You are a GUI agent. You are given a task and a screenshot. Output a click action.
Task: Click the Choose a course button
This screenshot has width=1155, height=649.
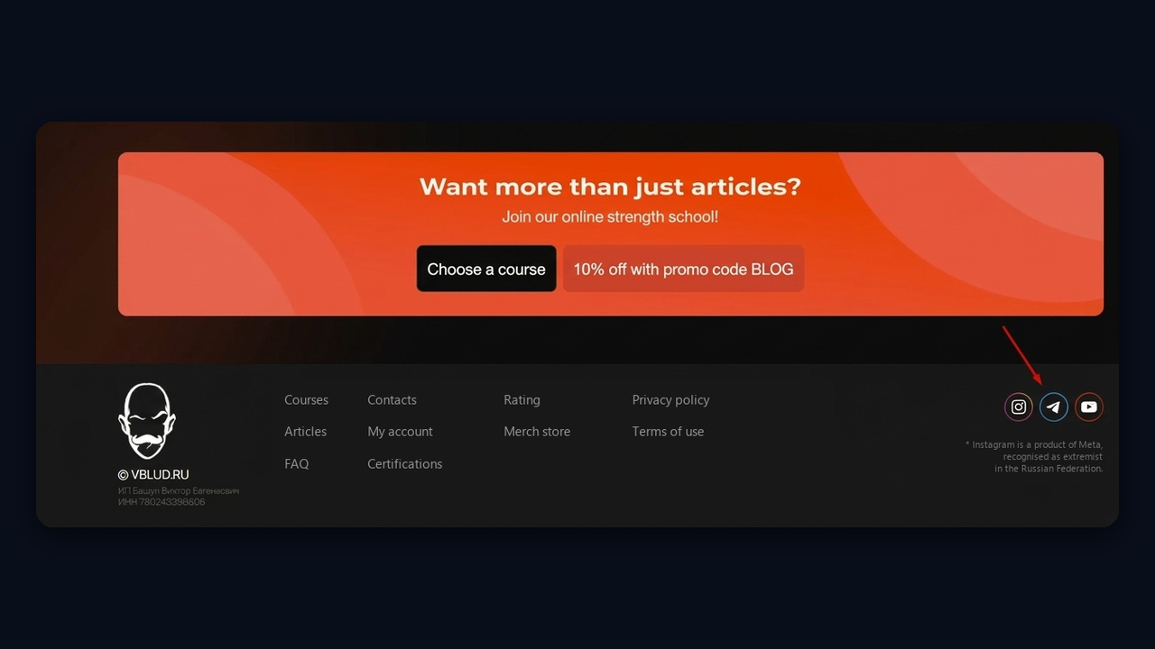click(x=486, y=269)
